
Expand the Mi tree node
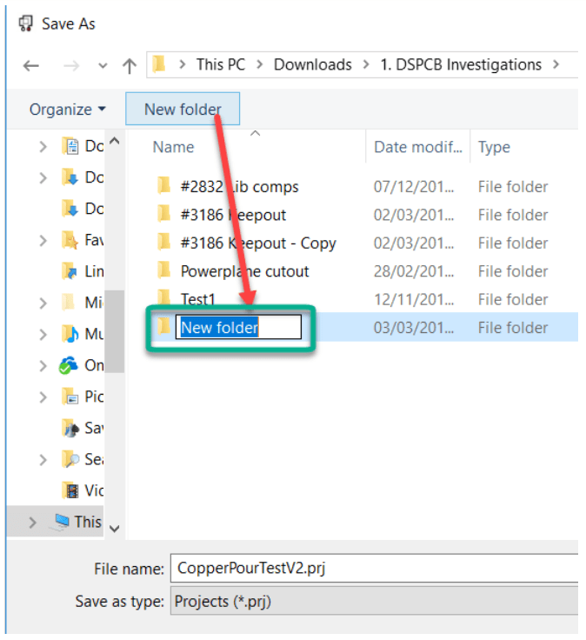[x=43, y=303]
